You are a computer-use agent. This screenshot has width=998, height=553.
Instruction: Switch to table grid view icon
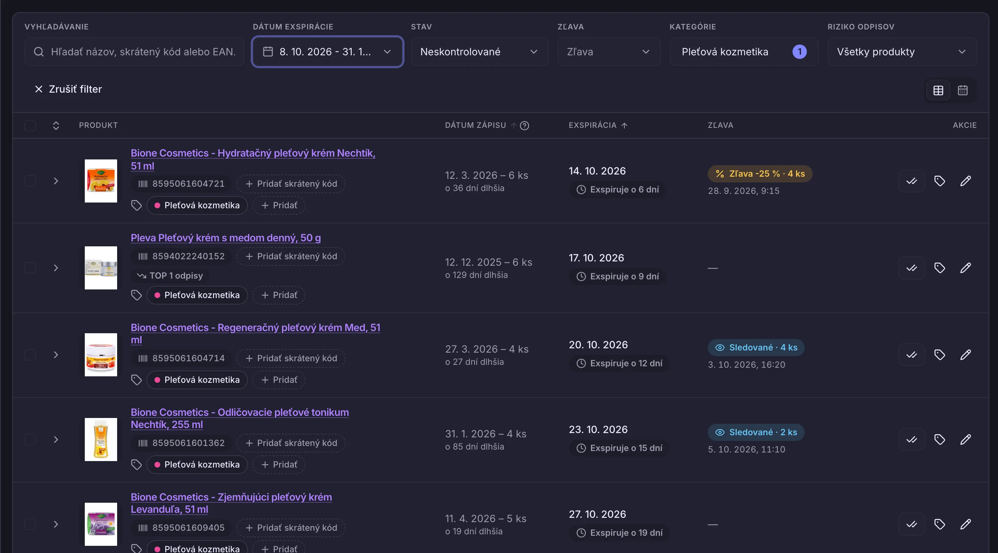click(x=938, y=90)
